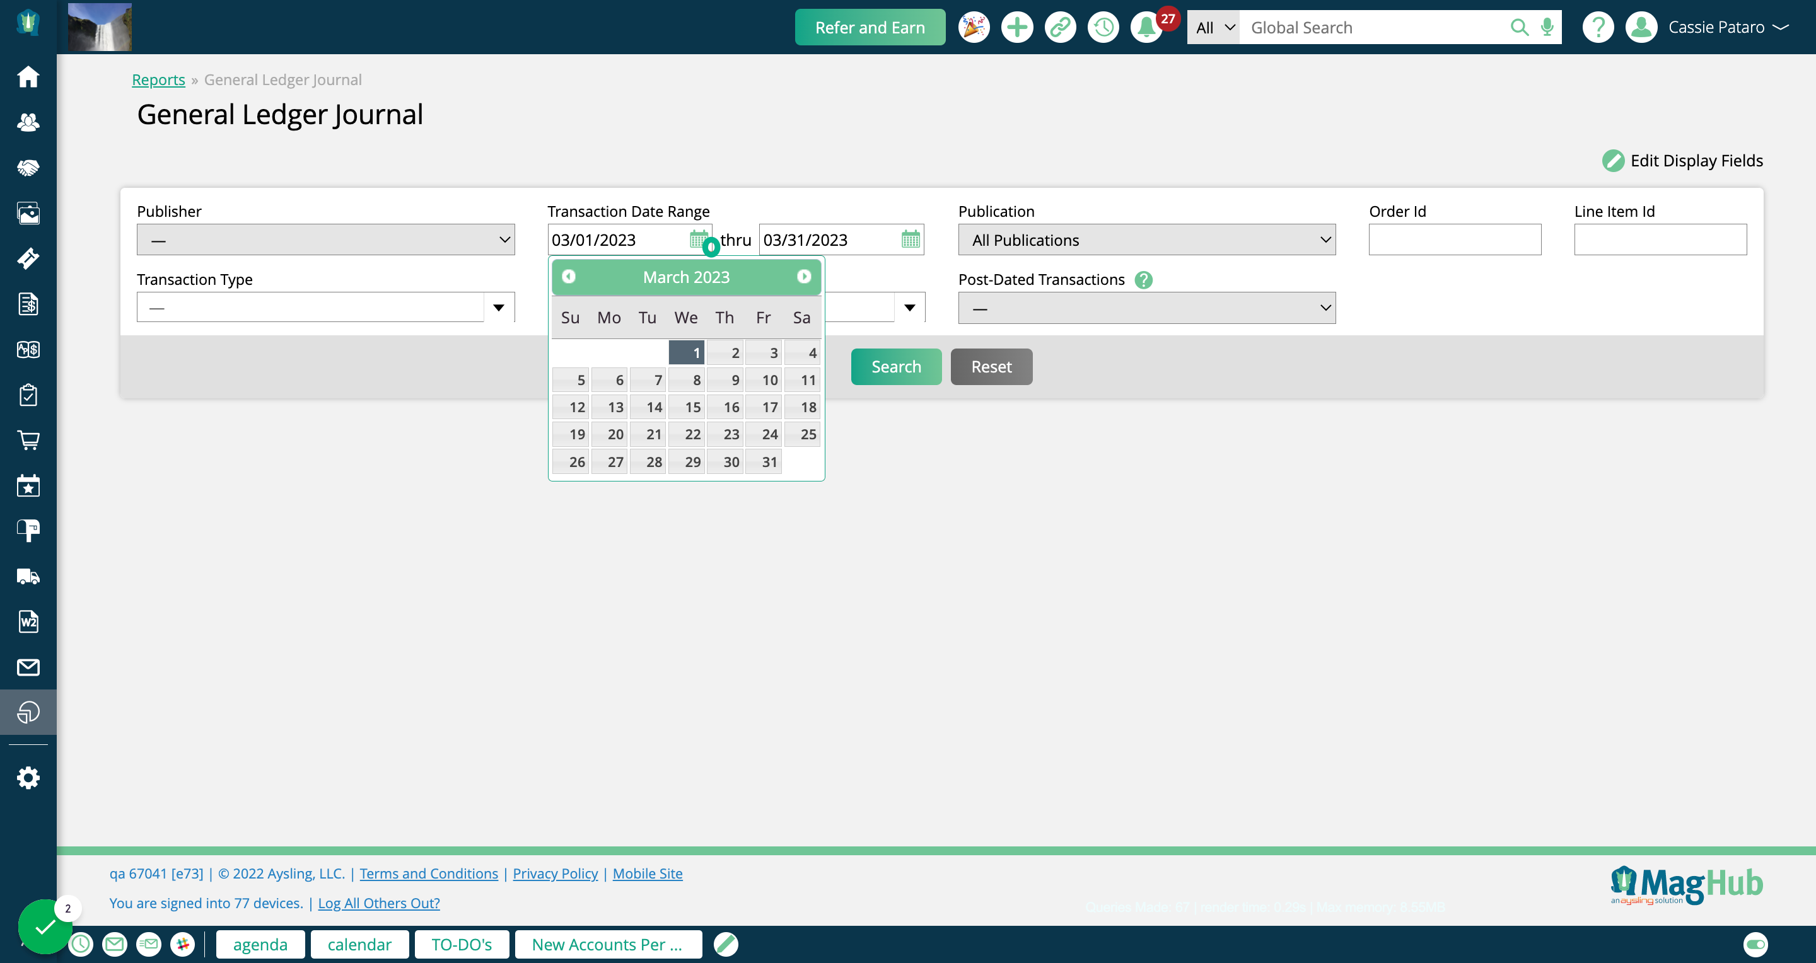The width and height of the screenshot is (1816, 963).
Task: Open the TO-DO's tab
Action: 462,944
